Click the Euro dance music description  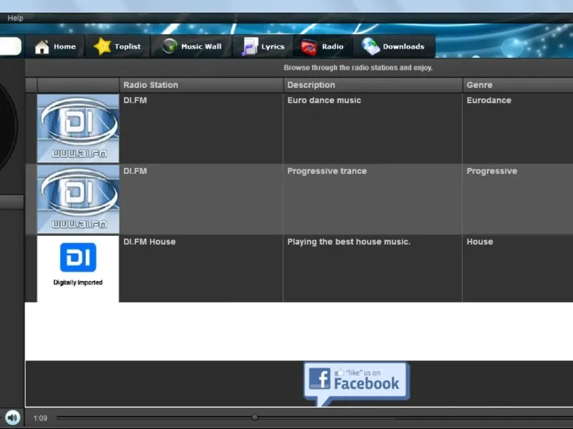click(x=324, y=100)
